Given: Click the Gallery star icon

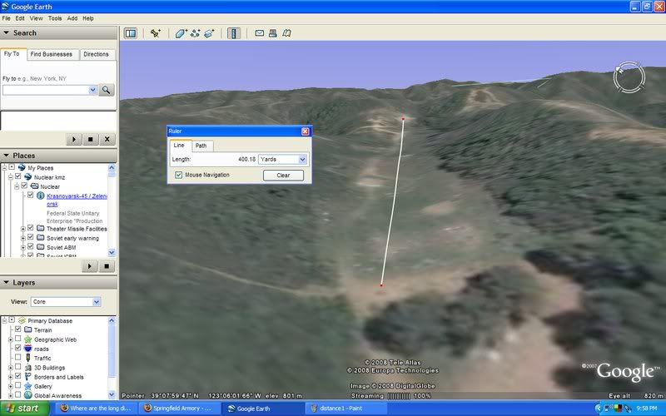Looking at the screenshot, I should click(28, 386).
